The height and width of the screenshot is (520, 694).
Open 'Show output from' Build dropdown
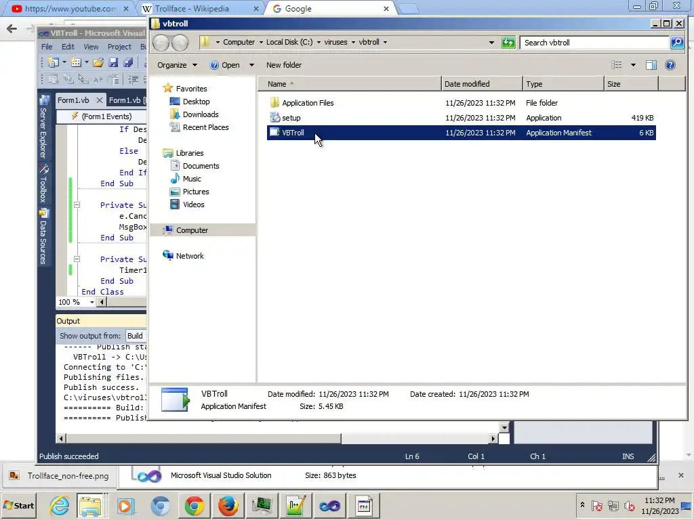(x=136, y=336)
